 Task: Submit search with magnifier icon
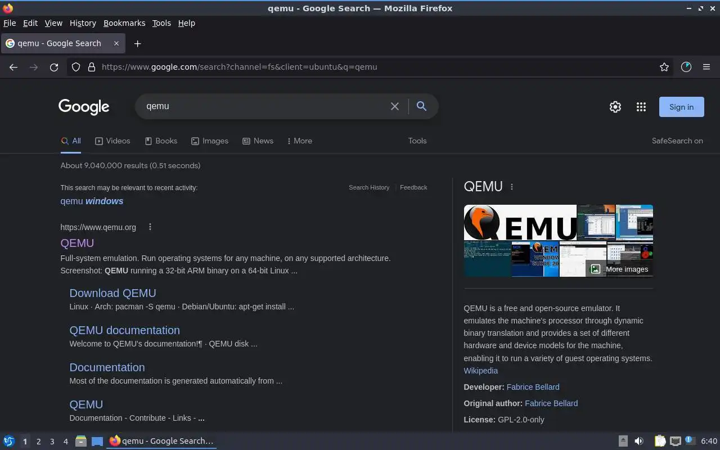(421, 106)
